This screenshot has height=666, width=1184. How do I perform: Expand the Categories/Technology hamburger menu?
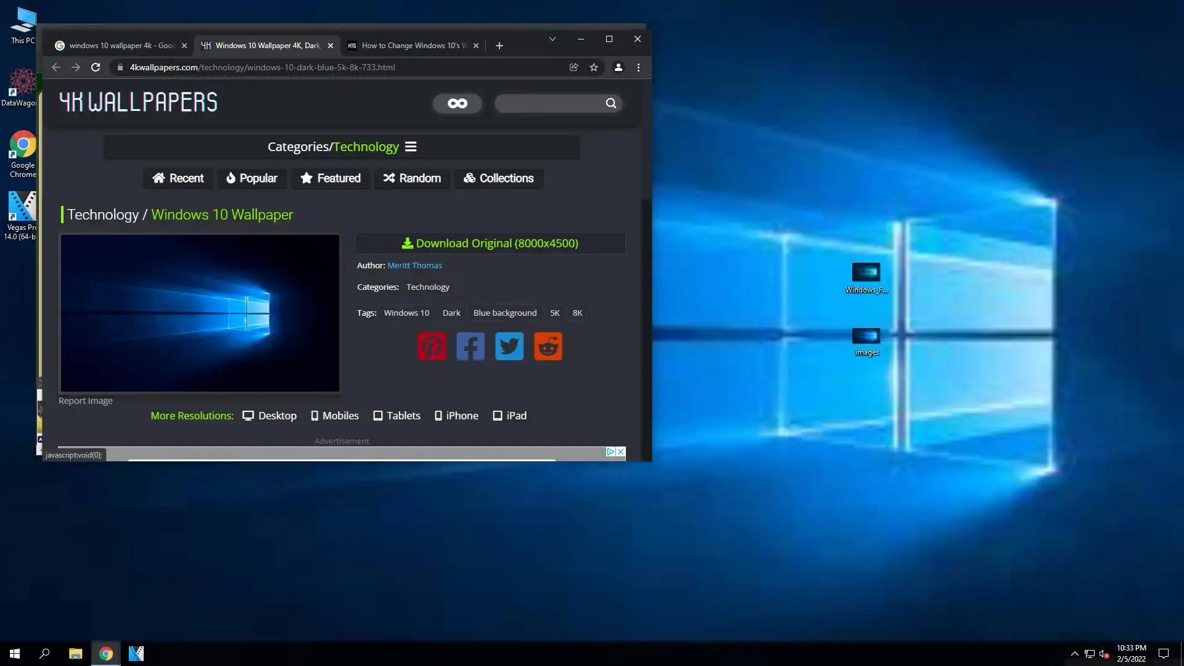click(x=411, y=147)
